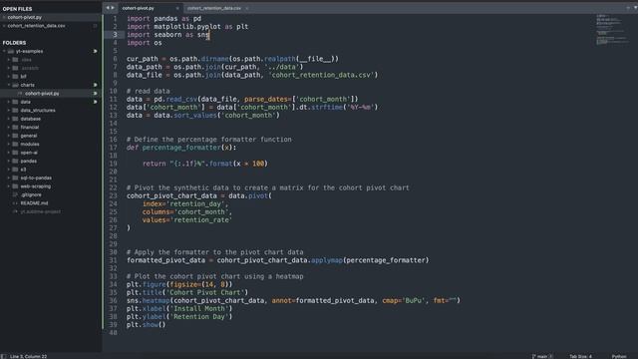Viewport: 638px width, 359px height.
Task: Select the s3 folder label
Action: pyautogui.click(x=23, y=170)
